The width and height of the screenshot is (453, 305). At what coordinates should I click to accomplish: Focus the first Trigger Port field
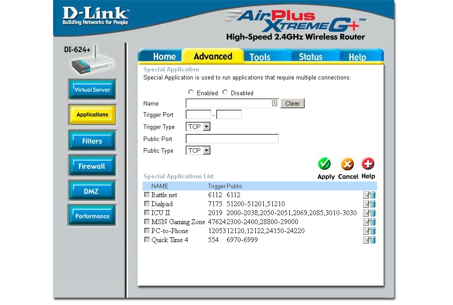(x=199, y=115)
